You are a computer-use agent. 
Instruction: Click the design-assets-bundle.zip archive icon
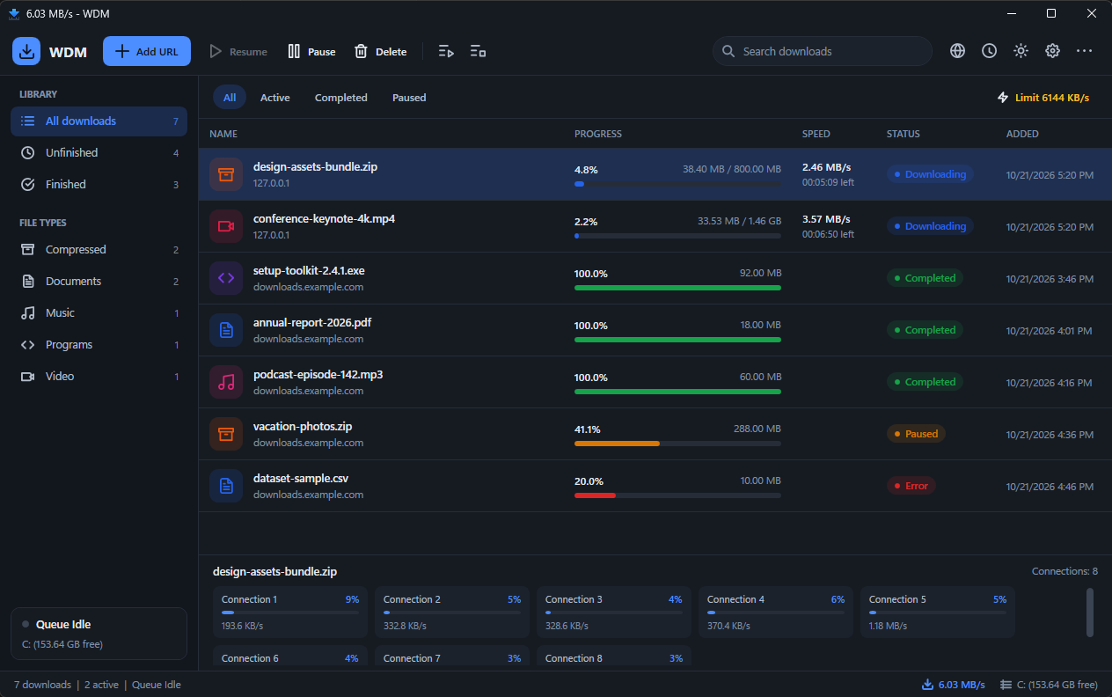226,174
